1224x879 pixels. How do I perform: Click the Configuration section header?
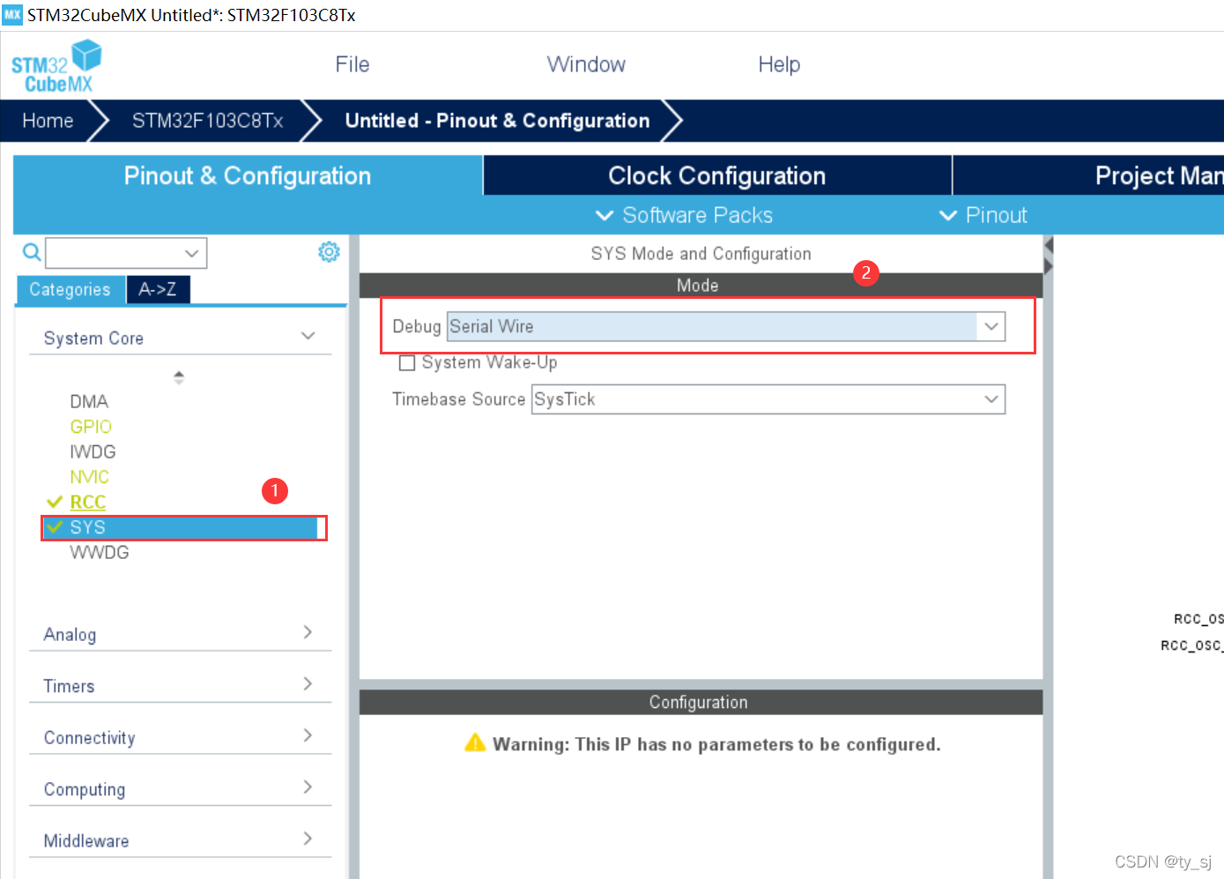click(x=701, y=702)
